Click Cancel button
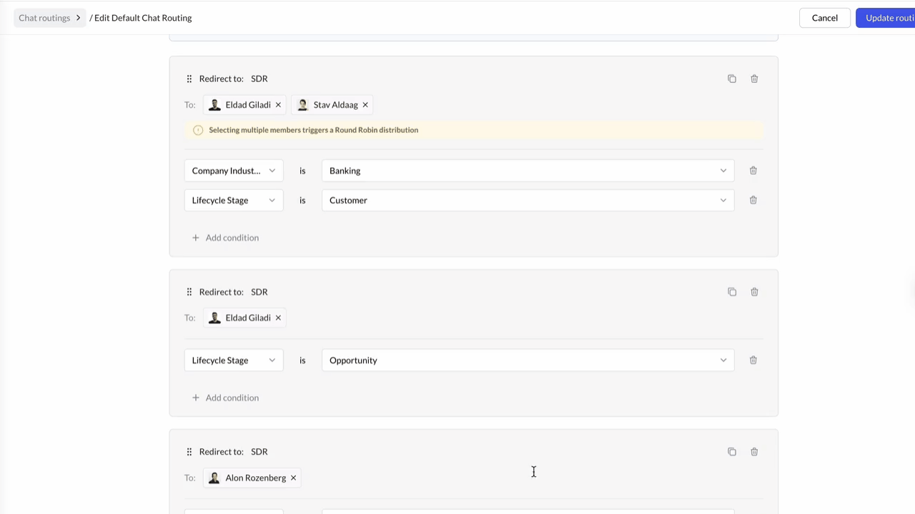The image size is (915, 514). click(x=824, y=18)
